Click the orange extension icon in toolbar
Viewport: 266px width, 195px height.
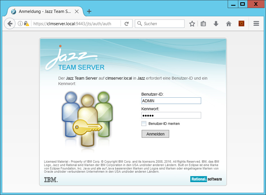tap(241, 24)
